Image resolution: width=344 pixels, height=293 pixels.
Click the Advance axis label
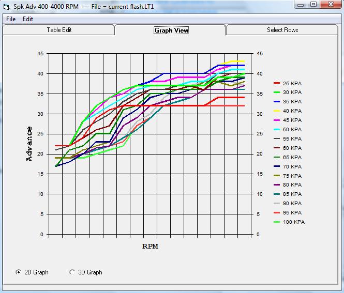click(29, 144)
